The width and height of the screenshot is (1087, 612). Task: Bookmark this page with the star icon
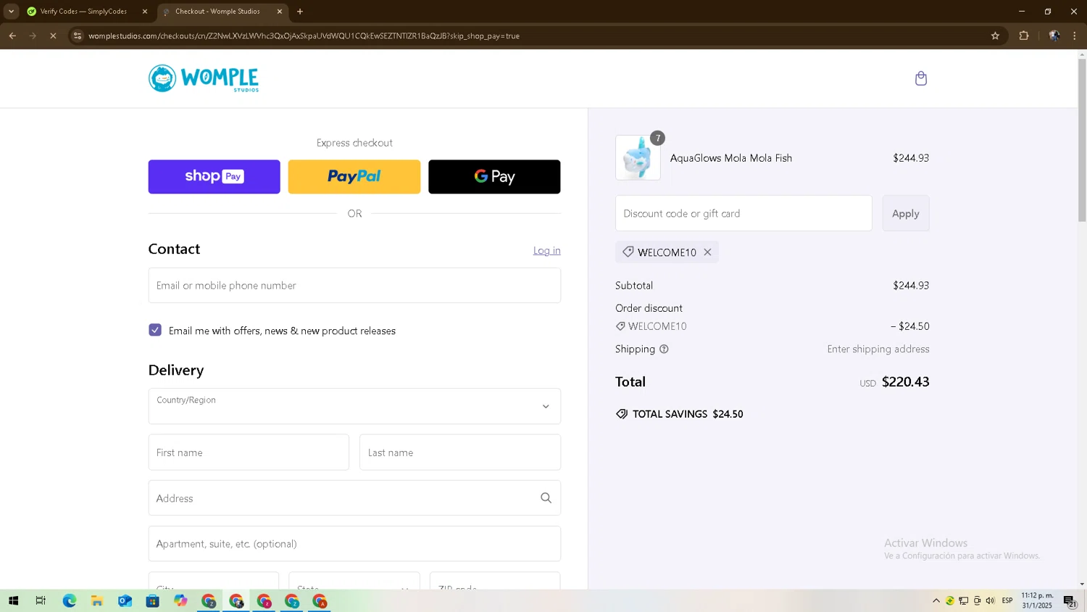(x=995, y=36)
